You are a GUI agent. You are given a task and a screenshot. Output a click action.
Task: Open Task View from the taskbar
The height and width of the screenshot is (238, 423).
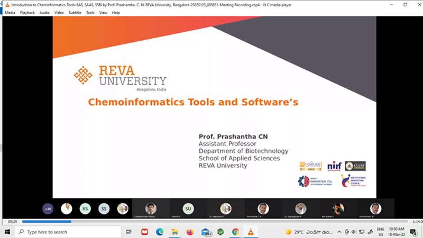pyautogui.click(x=128, y=232)
